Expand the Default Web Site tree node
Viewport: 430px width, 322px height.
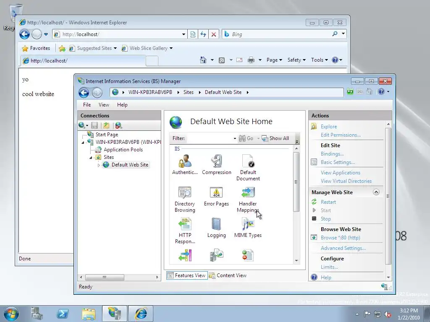99,165
